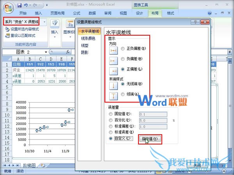
Task: Click the select-all corner of the worksheet
Action: click(7, 59)
